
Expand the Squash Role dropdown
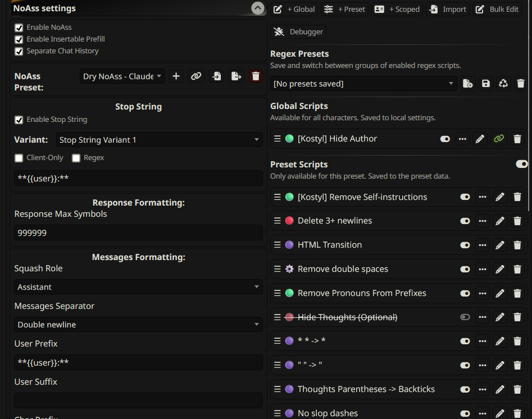pos(138,287)
